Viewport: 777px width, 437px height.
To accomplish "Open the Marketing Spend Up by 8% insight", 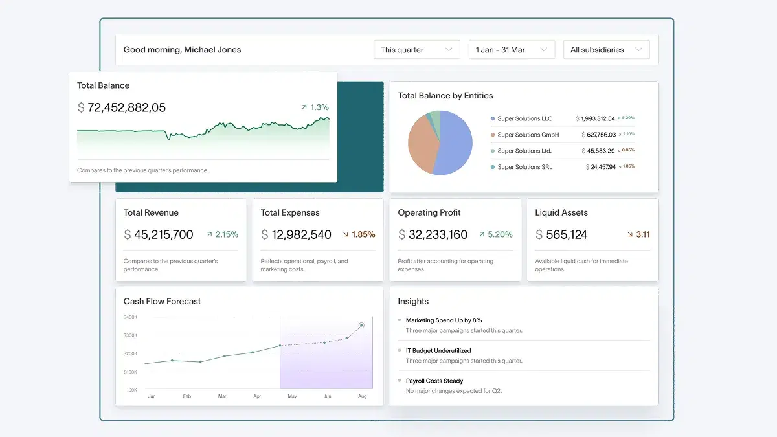I will [444, 320].
